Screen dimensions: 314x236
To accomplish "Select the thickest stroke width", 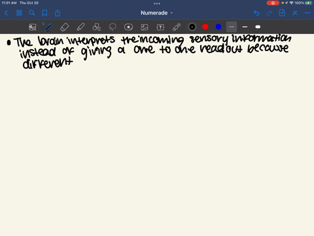I will click(258, 27).
